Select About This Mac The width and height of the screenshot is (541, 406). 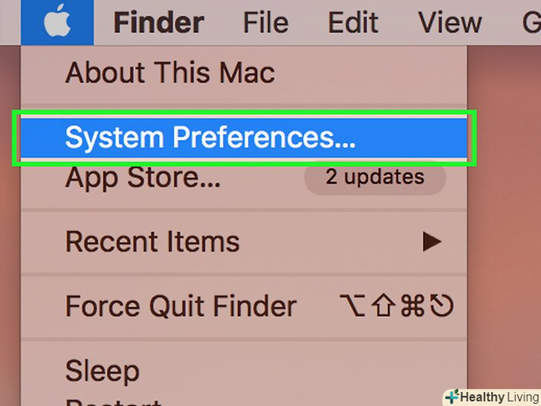(x=169, y=73)
